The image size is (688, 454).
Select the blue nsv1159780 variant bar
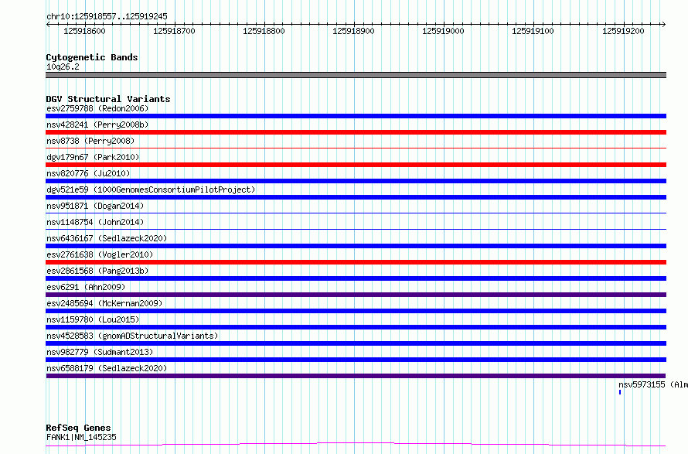356,327
